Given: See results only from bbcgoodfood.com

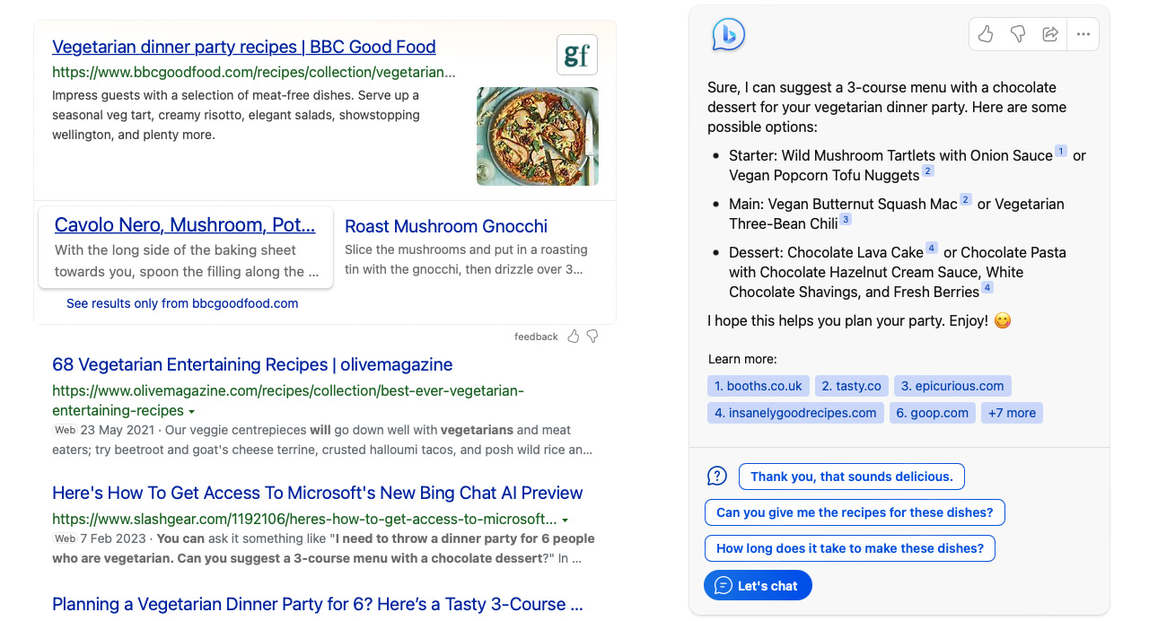Looking at the screenshot, I should (181, 303).
